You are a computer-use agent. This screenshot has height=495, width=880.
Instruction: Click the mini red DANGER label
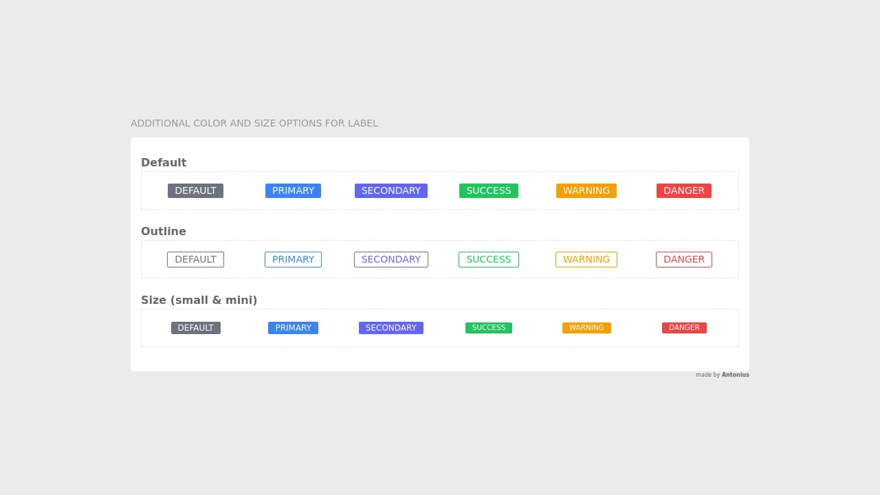683,328
